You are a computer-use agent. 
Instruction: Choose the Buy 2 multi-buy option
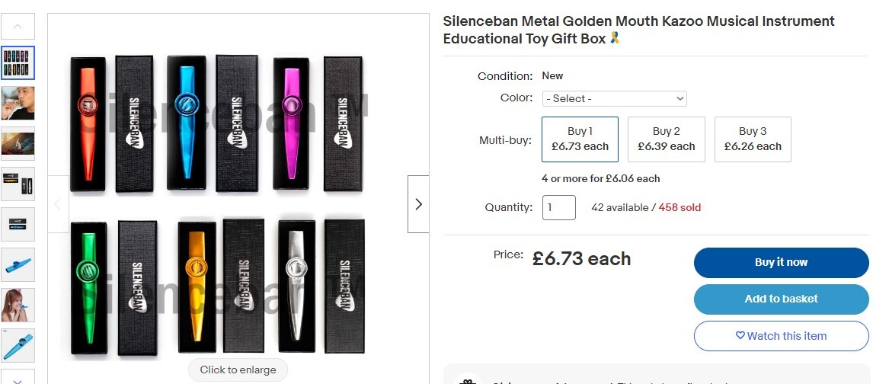coord(667,139)
